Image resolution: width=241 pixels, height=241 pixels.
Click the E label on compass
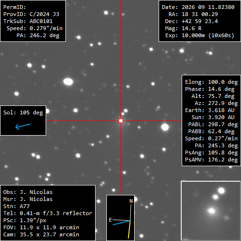tap(110, 220)
